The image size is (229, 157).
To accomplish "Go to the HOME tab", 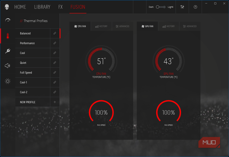I will [x=20, y=7].
